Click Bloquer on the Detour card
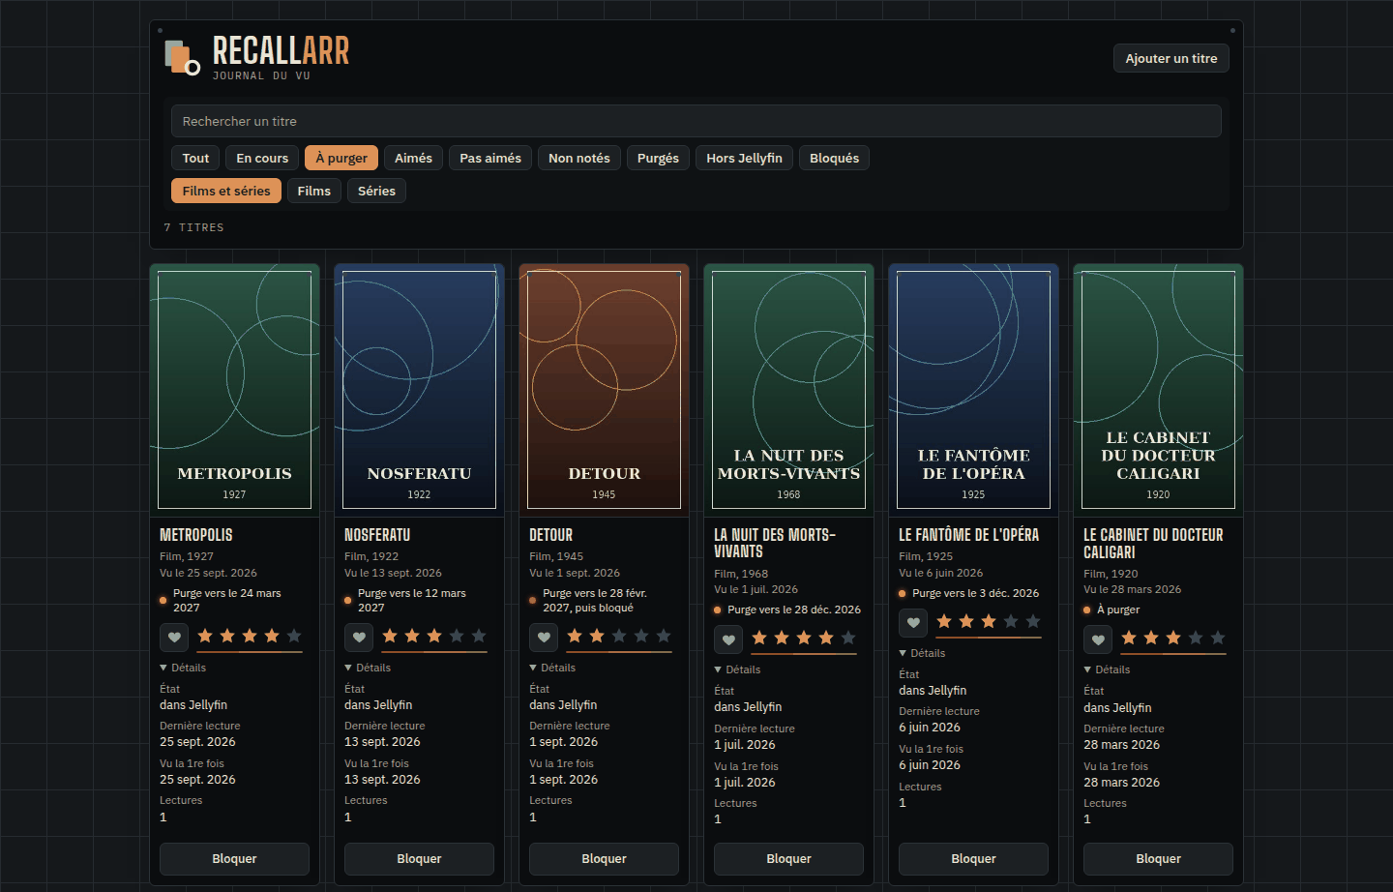Viewport: 1393px width, 892px height. pyautogui.click(x=604, y=859)
